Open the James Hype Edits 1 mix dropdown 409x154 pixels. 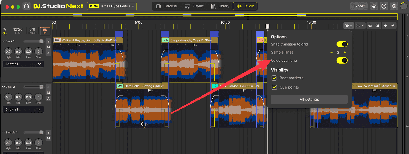click(112, 6)
